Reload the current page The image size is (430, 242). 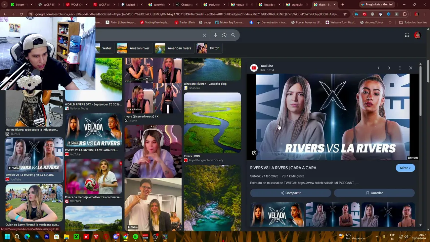(x=21, y=14)
